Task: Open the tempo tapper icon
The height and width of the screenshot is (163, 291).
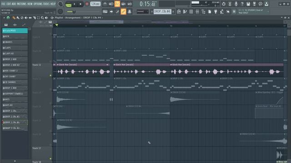Action: click(x=222, y=12)
